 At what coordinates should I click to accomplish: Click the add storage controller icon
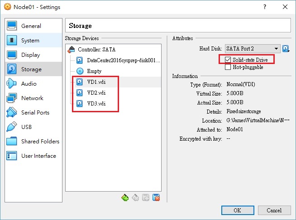click(x=125, y=197)
